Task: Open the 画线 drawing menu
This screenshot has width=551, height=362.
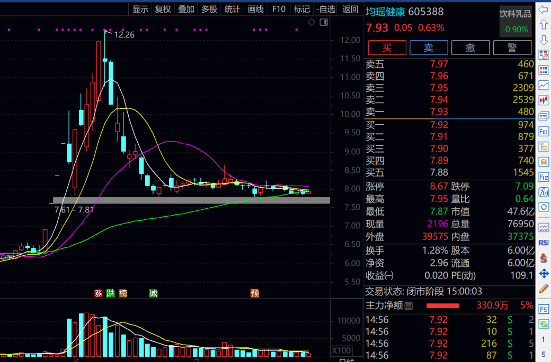Action: pos(255,10)
